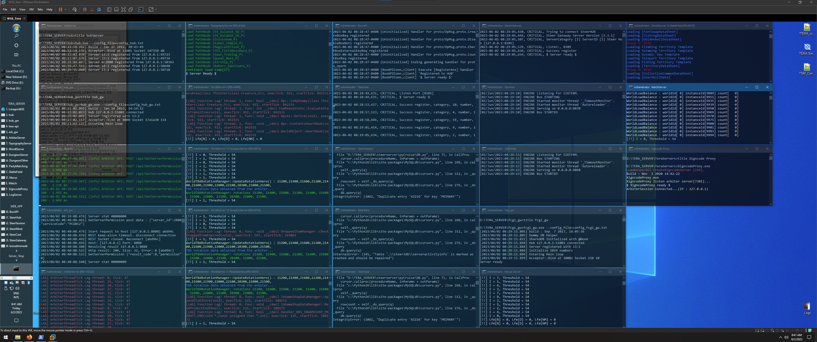Viewport: 817px width, 342px height.
Task: Click the guest volume speaker tray icon
Action: [17, 288]
